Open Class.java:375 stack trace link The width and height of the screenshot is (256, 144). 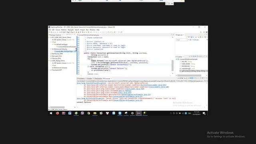[124, 92]
